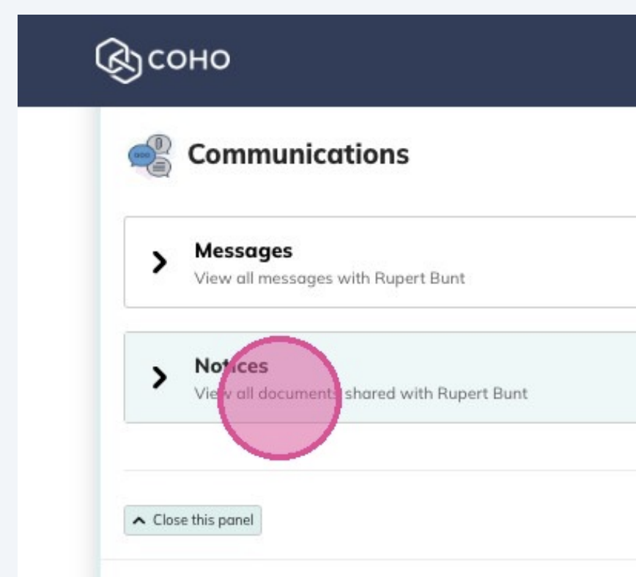Click the highlighted Notices row background
Viewport: 636px width, 577px height.
[572, 377]
